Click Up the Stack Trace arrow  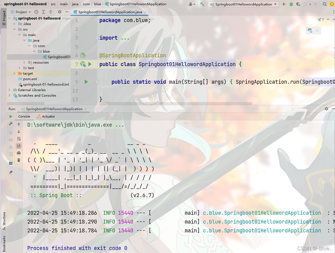click(x=19, y=124)
